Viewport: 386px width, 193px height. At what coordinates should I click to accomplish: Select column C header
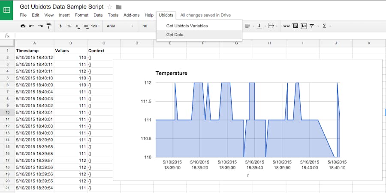tap(104, 43)
